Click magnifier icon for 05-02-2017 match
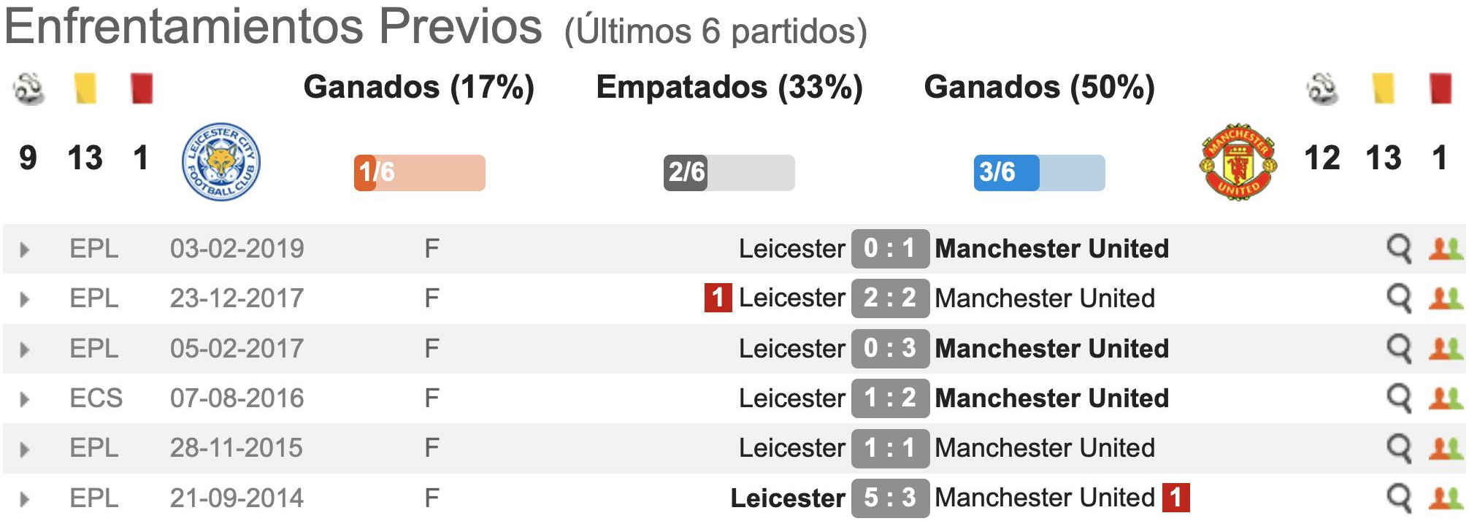 (x=1399, y=350)
